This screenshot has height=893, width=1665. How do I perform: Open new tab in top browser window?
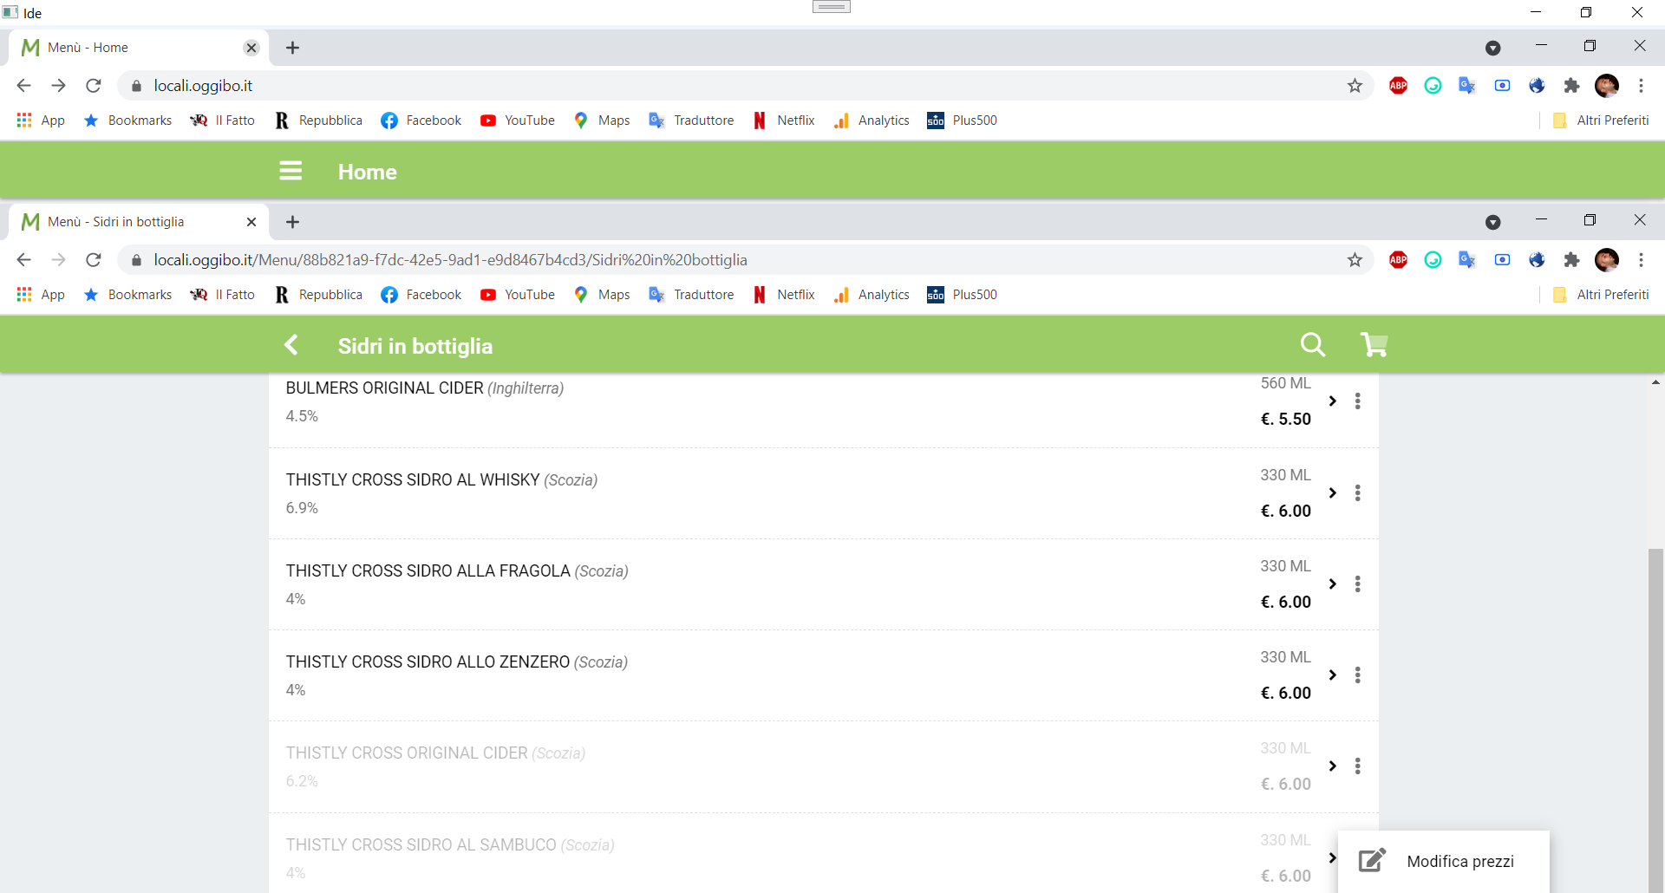pyautogui.click(x=293, y=48)
